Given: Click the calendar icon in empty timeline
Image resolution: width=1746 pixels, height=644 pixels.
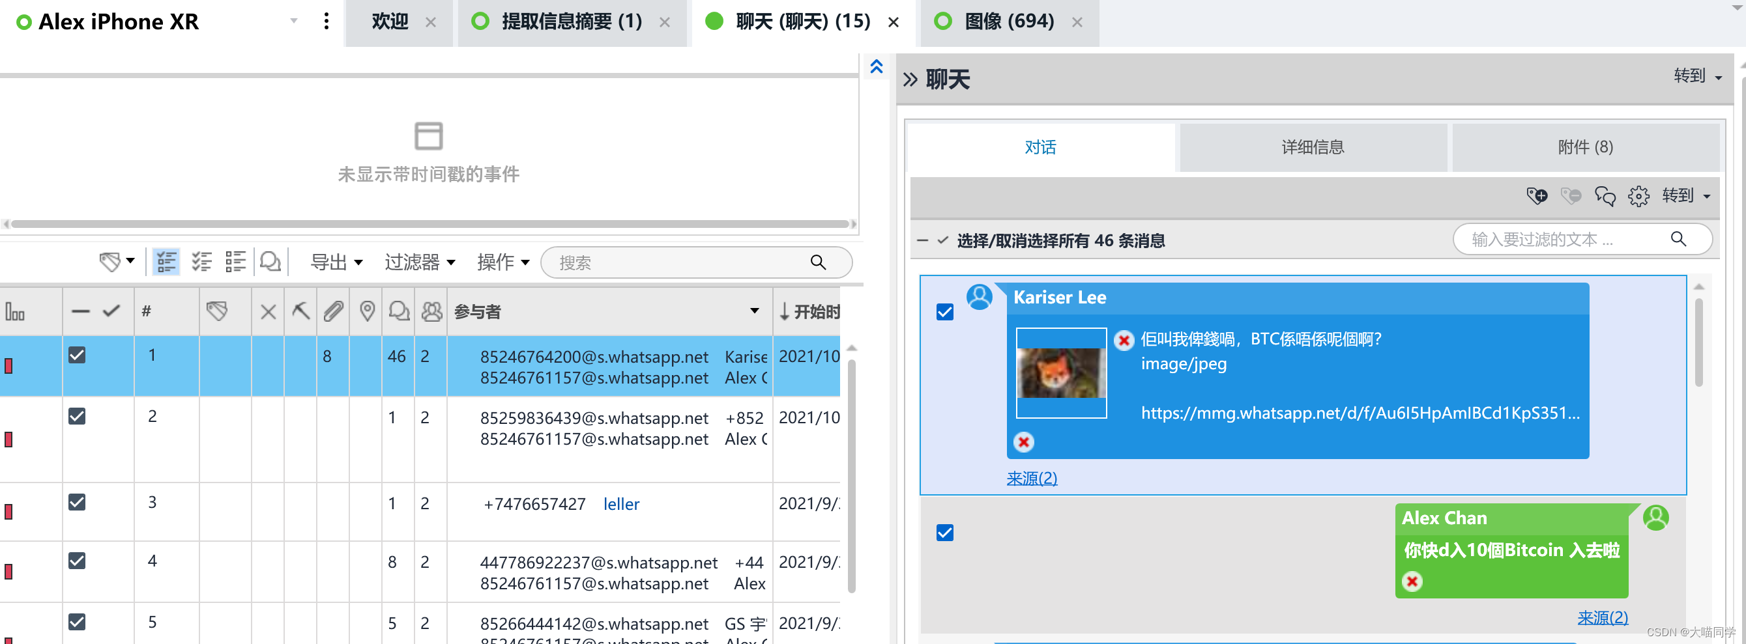Looking at the screenshot, I should (x=428, y=135).
